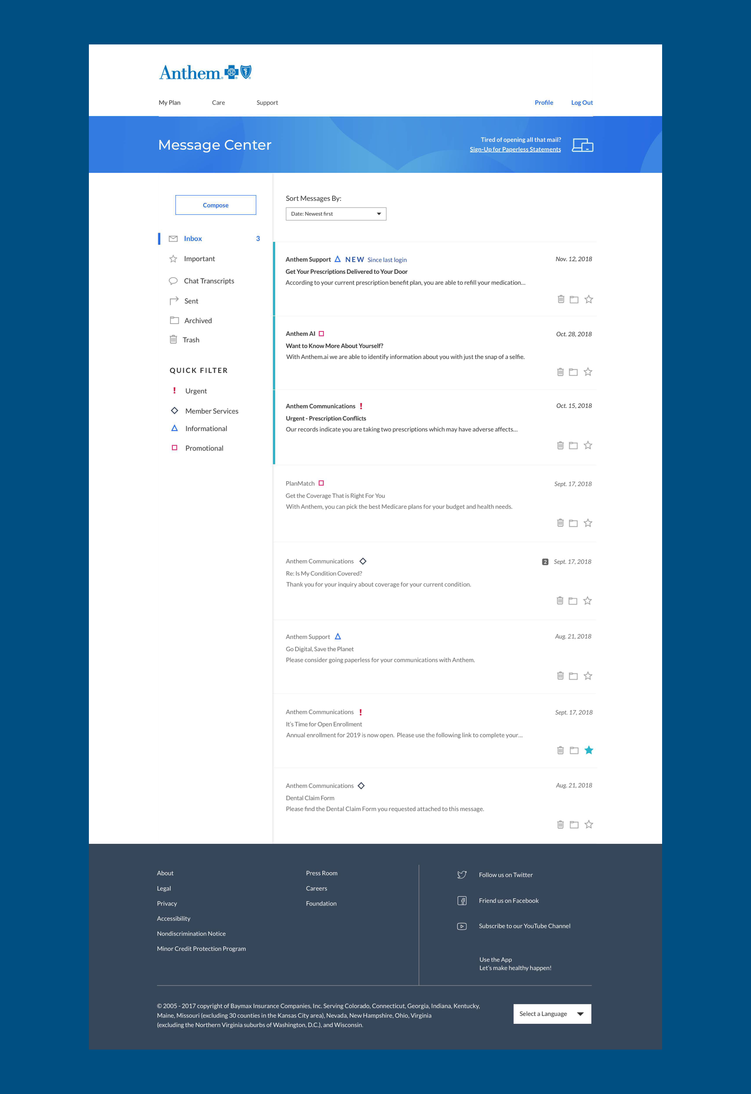Open the Privacy footer link
The image size is (751, 1094).
click(x=167, y=903)
